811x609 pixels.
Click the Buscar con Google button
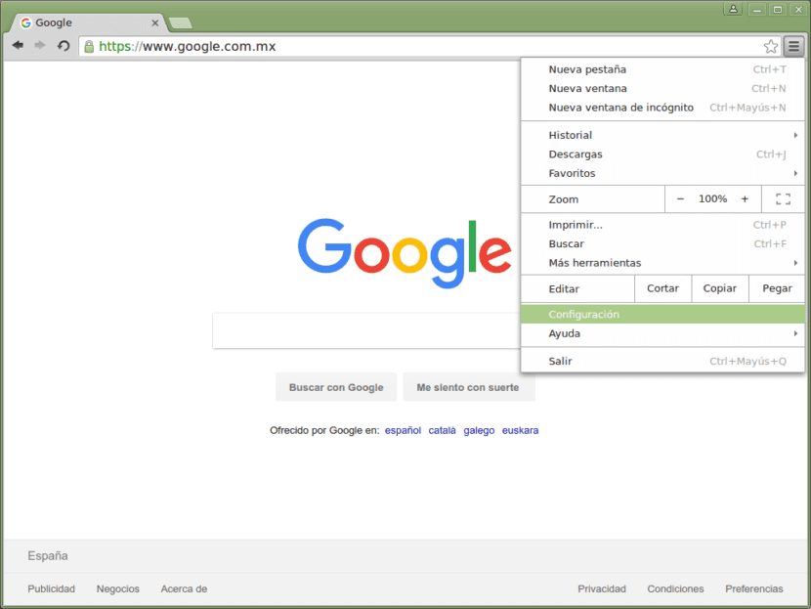(335, 387)
